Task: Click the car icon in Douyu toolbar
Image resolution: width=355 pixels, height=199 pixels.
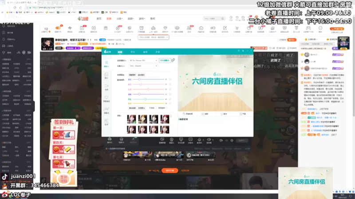Action: 153,29
